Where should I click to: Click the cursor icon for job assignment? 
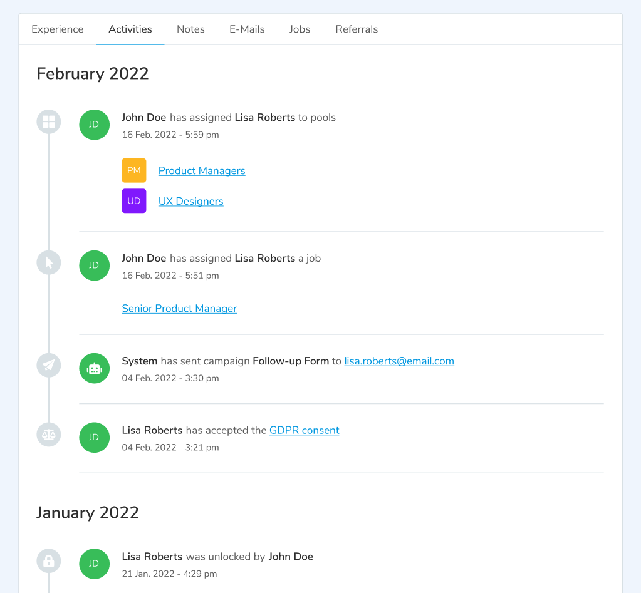pyautogui.click(x=49, y=263)
